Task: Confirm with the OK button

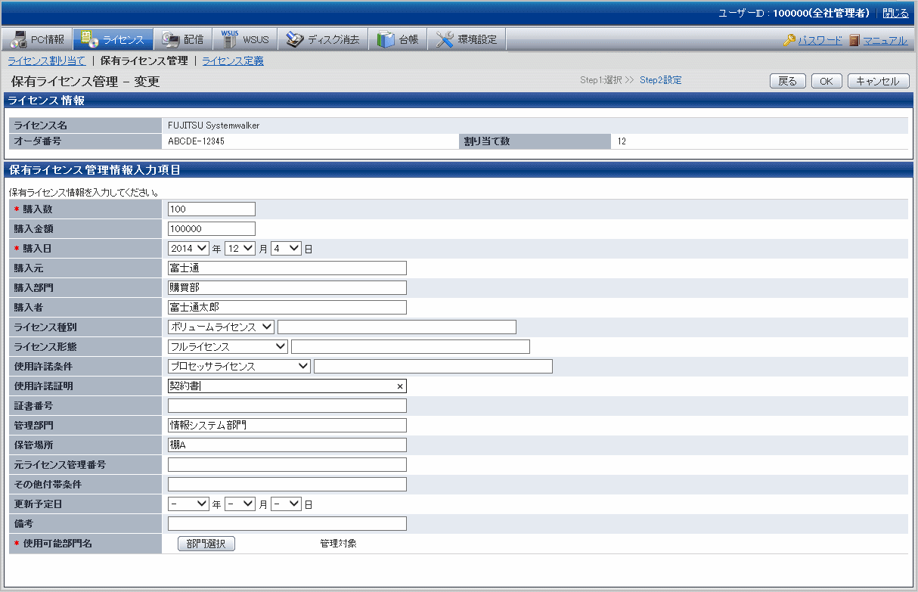Action: click(x=827, y=81)
